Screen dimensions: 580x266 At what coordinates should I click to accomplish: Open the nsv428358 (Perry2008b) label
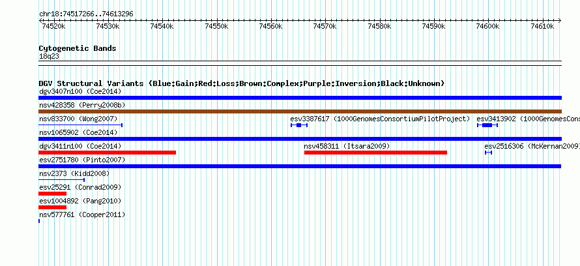click(82, 105)
